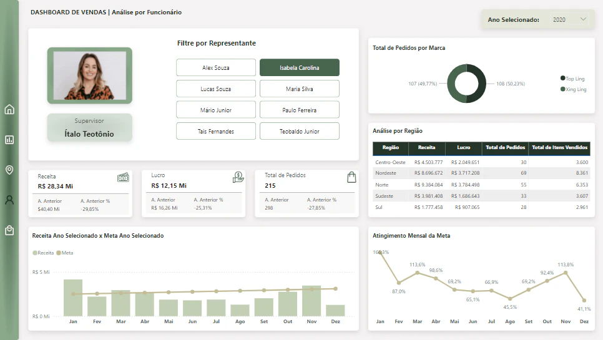This screenshot has width=603, height=340.
Task: Click the Xing Ling legend swatch
Action: tap(562, 89)
